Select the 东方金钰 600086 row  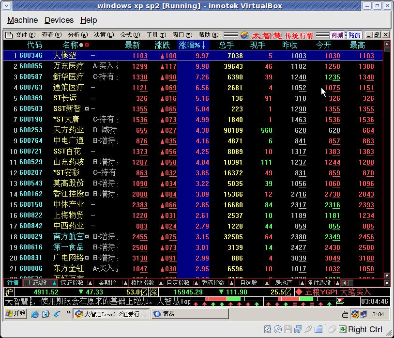[193, 269]
